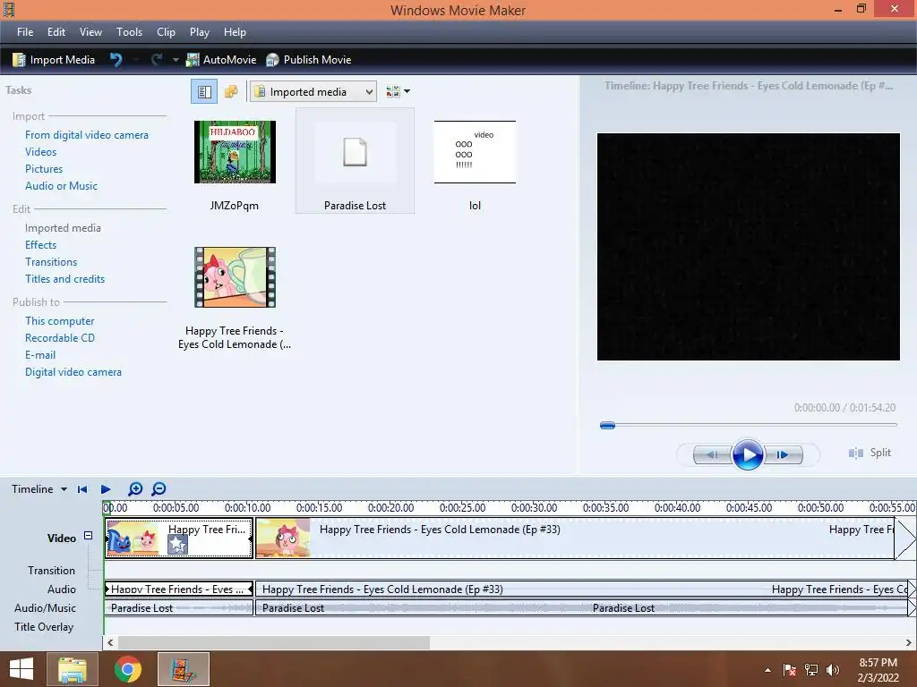
Task: Click the star effect icon on first clip
Action: coord(177,545)
